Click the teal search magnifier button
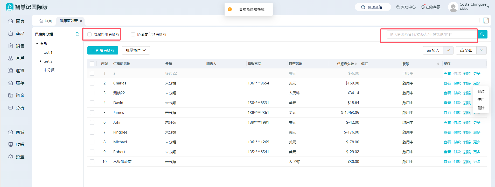The height and width of the screenshot is (187, 495). click(482, 34)
